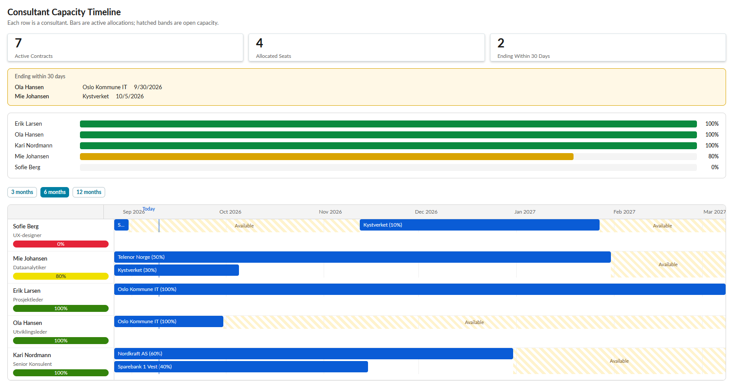Click the Available band in Mie Johansen's row
This screenshot has height=388, width=733.
[x=668, y=264]
